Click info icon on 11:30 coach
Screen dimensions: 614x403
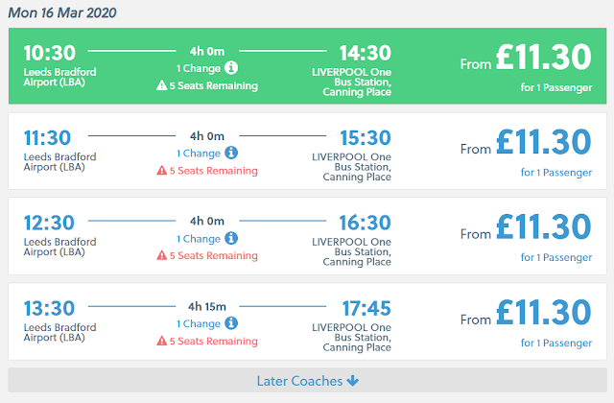[x=231, y=153]
